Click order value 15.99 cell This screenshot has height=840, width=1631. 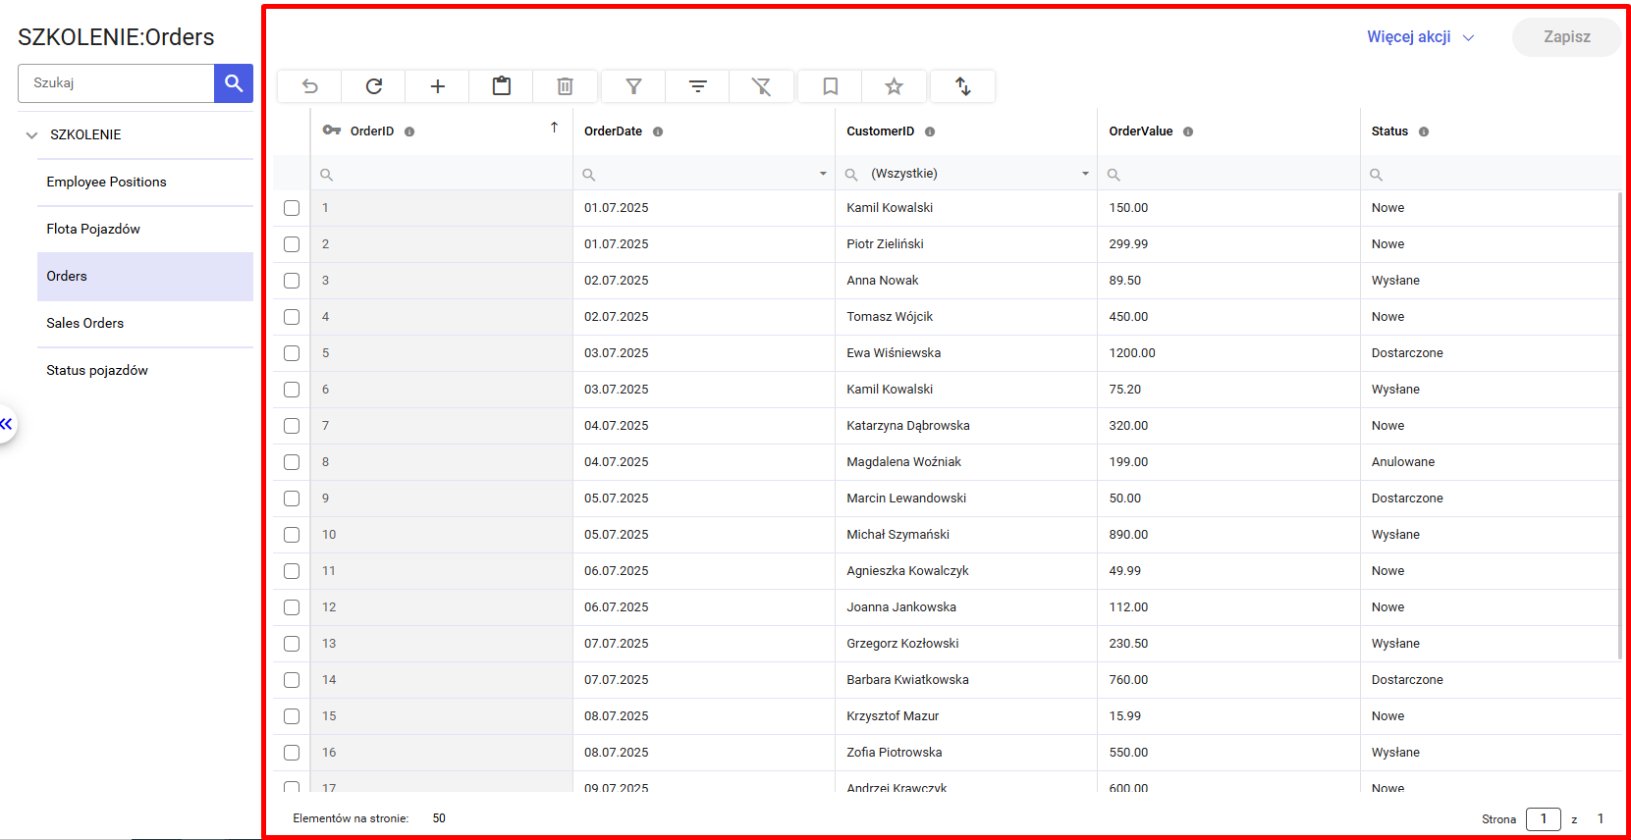[1228, 716]
